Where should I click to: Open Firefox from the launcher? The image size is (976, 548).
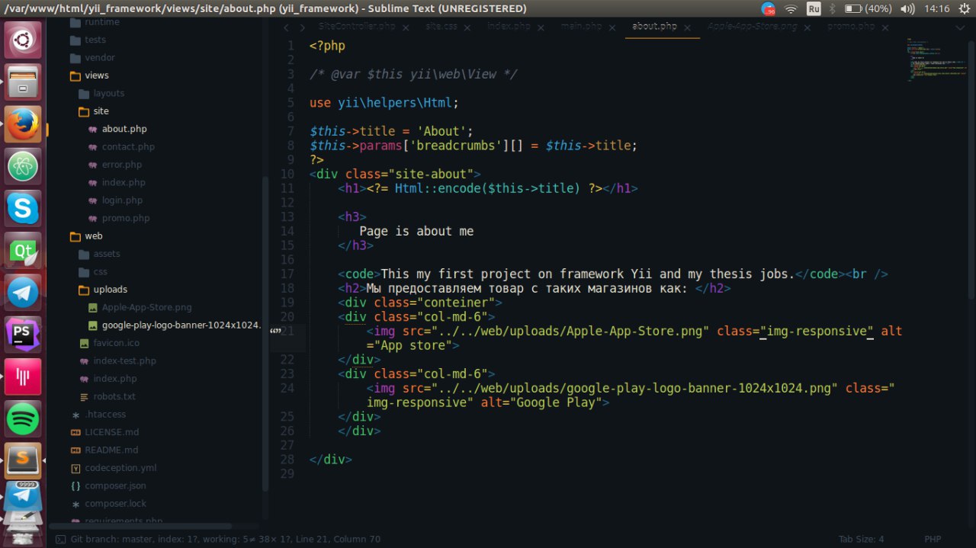point(23,123)
